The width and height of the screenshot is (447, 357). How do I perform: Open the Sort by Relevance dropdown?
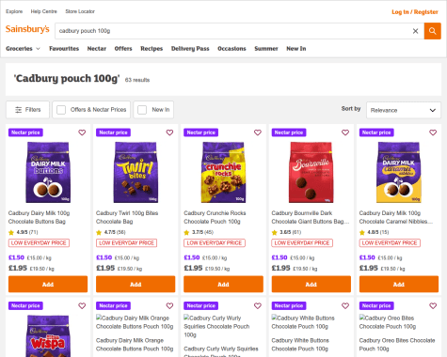pyautogui.click(x=404, y=110)
